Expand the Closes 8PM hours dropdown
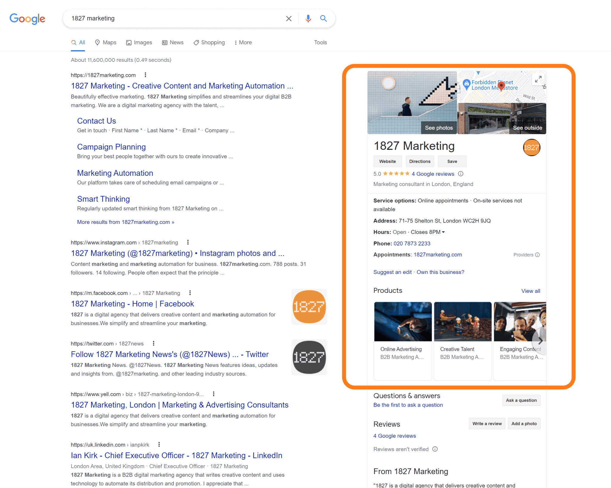 pyautogui.click(x=444, y=232)
